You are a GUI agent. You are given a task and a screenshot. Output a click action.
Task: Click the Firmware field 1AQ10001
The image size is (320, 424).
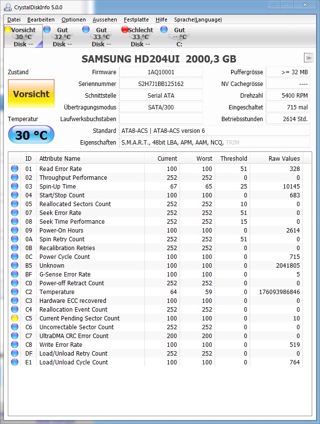click(x=161, y=72)
